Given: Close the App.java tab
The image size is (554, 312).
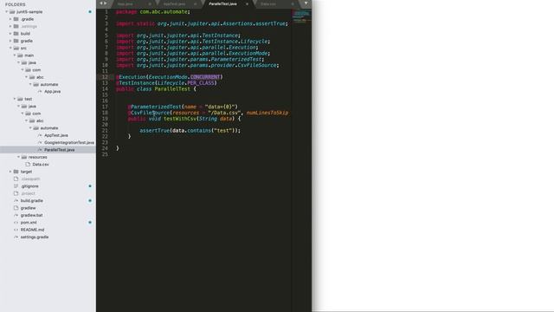Looking at the screenshot, I should pos(150,3).
